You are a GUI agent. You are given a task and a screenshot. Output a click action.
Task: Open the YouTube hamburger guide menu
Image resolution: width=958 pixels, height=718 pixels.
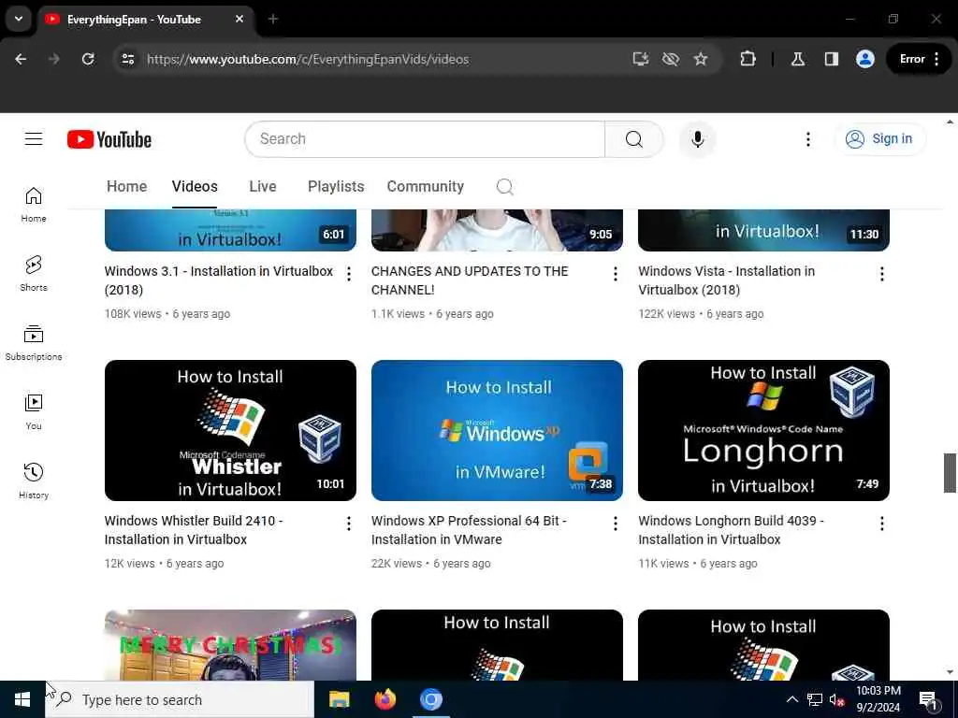pos(34,139)
